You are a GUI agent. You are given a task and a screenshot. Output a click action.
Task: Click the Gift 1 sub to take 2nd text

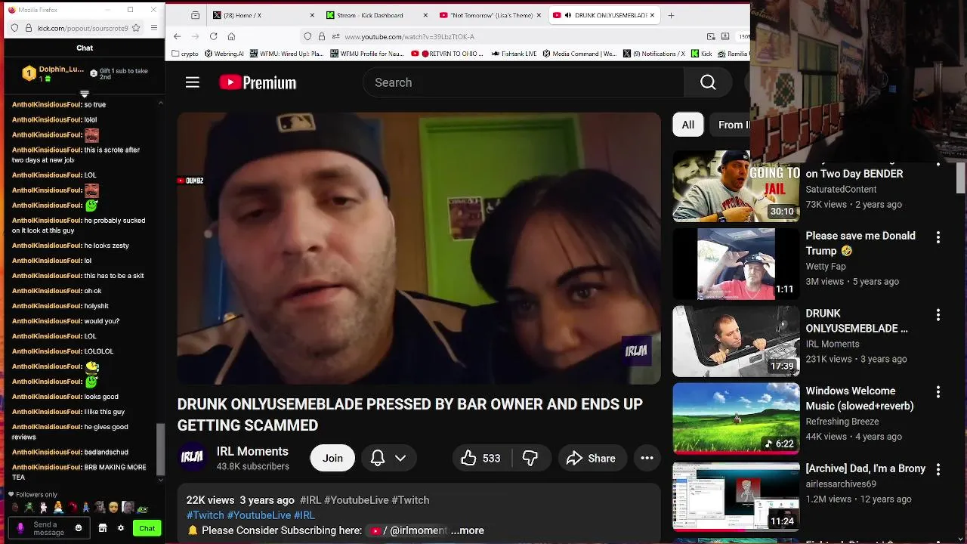pos(123,74)
